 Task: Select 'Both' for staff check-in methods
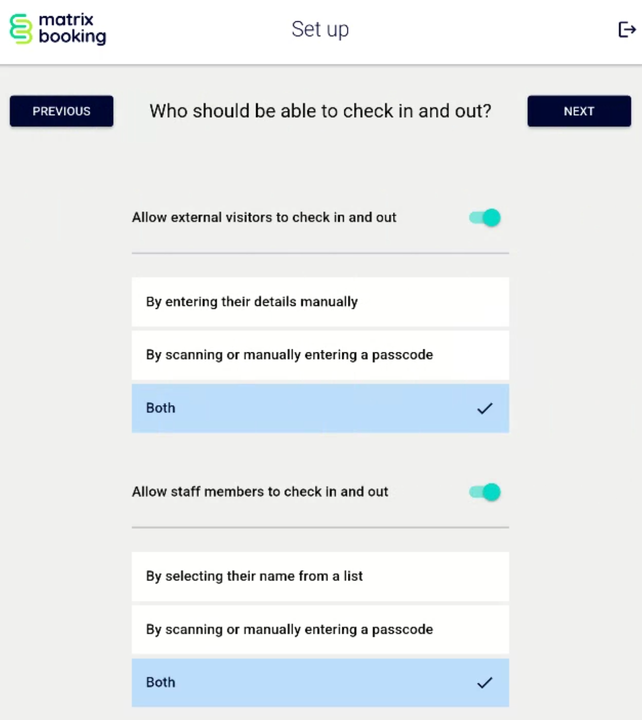point(320,683)
